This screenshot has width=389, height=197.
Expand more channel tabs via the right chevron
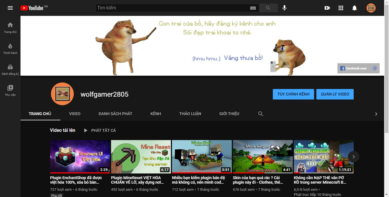[376, 113]
